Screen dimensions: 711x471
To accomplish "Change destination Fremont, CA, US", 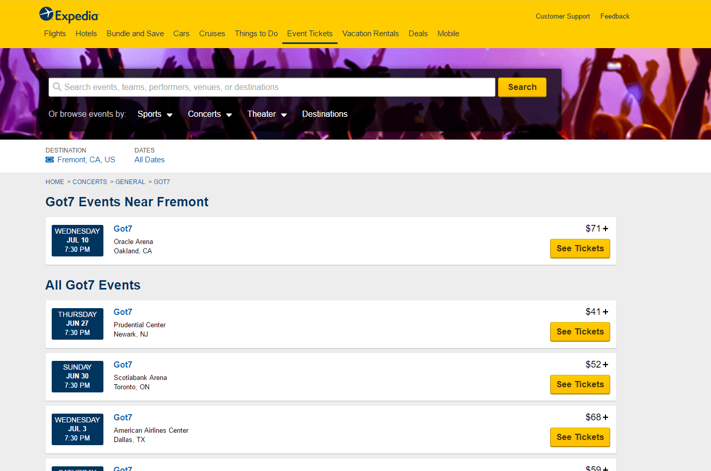I will point(86,160).
